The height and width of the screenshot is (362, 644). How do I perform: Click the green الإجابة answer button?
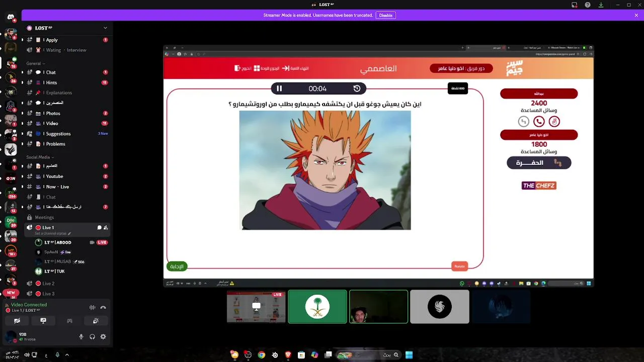click(177, 266)
